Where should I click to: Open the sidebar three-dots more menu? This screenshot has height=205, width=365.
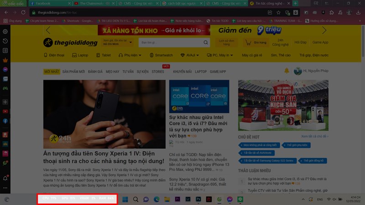point(5,188)
